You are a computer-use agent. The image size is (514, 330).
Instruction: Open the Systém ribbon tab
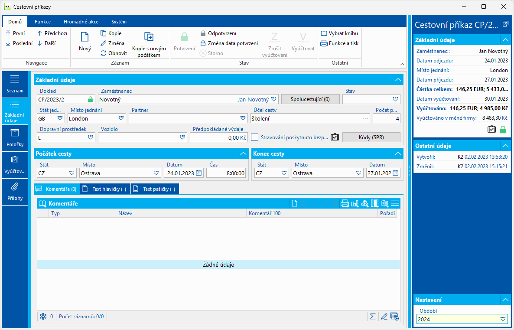pyautogui.click(x=119, y=22)
